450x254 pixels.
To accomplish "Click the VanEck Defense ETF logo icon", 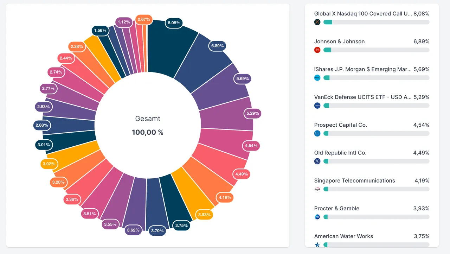I will [x=317, y=106].
